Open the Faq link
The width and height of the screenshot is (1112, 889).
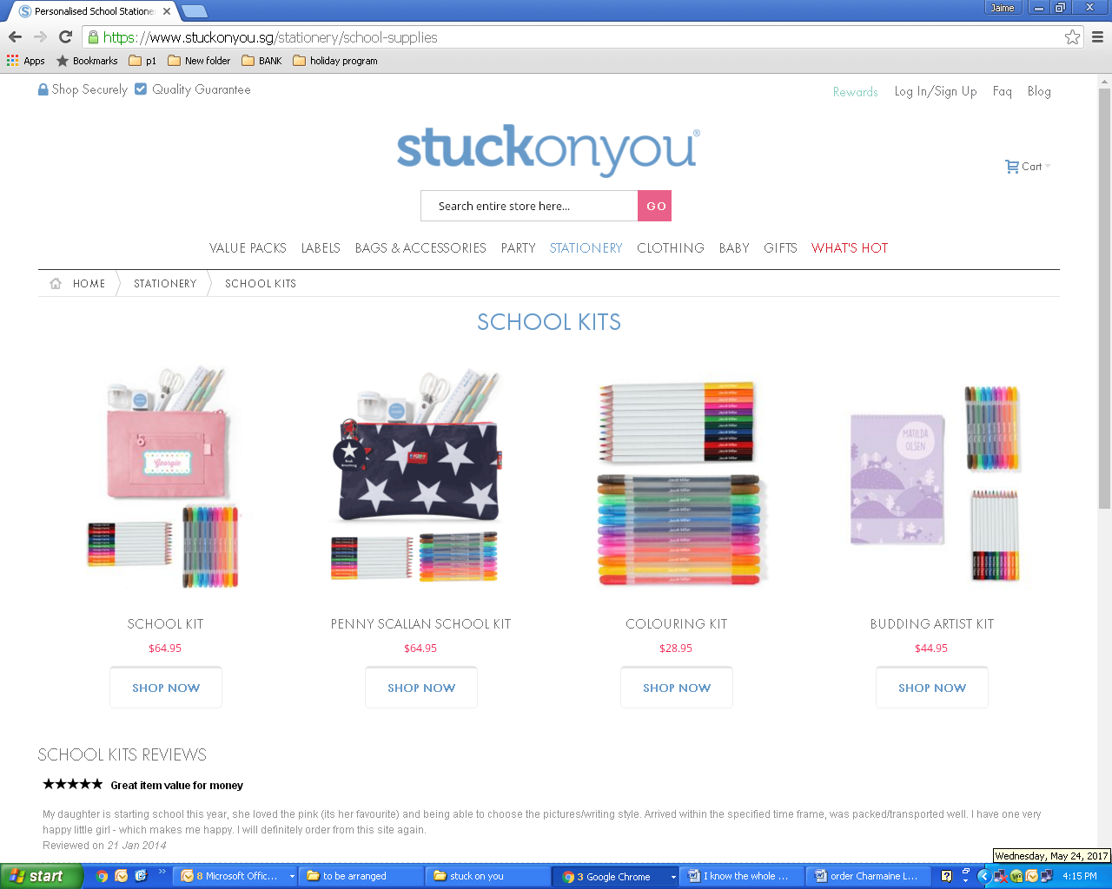pyautogui.click(x=1003, y=91)
